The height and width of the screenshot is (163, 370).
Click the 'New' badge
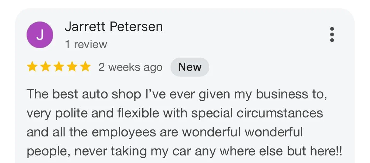point(190,67)
